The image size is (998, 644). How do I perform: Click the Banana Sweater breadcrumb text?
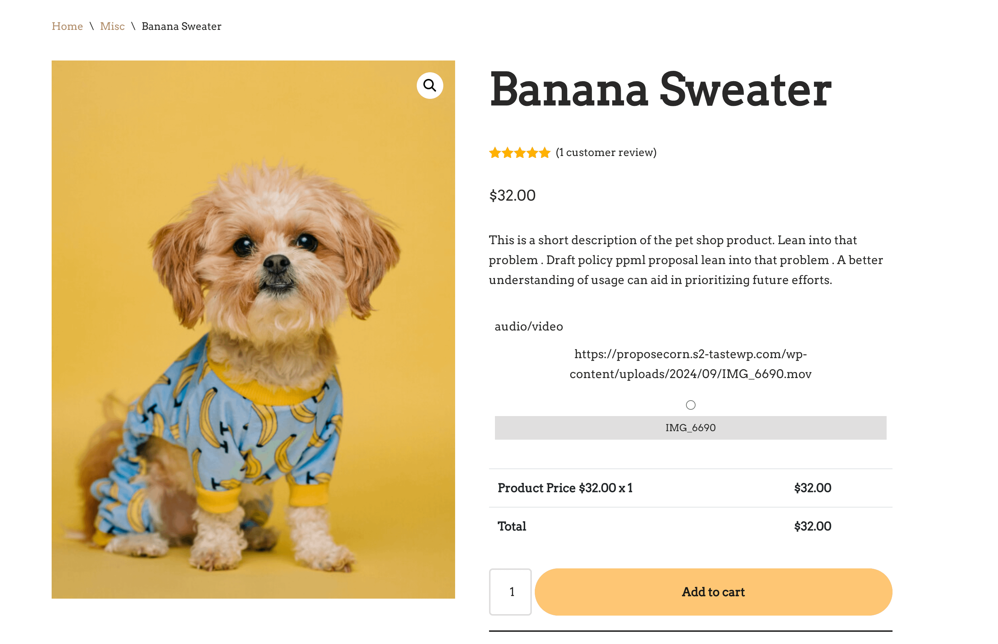pos(181,26)
